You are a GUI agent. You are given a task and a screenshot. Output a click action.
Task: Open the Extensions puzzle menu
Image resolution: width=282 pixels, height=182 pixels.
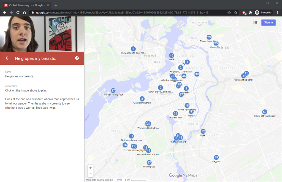(x=250, y=13)
